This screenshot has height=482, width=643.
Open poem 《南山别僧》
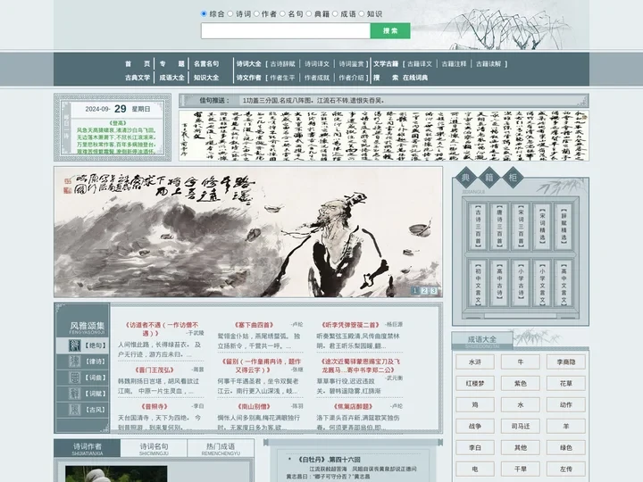click(x=255, y=407)
